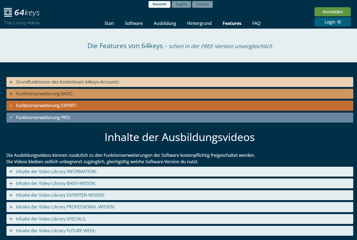Image resolution: width=357 pixels, height=240 pixels.
Task: Click the Login button
Action: (x=332, y=22)
